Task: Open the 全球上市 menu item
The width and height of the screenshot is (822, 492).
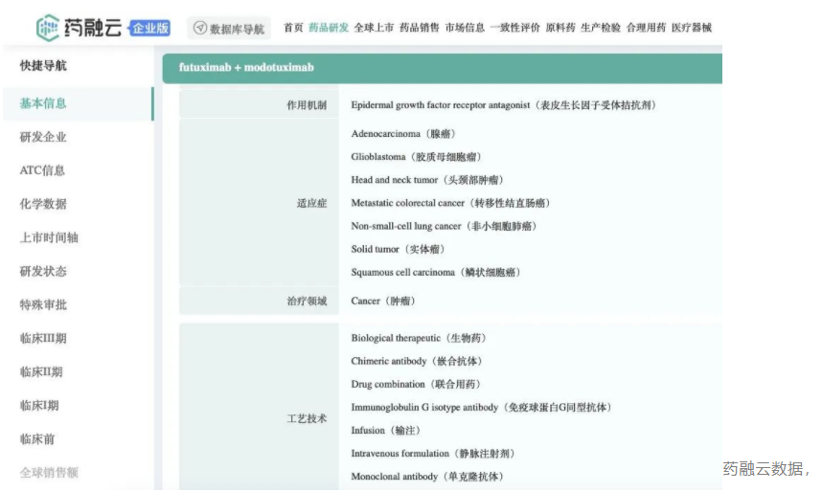Action: pyautogui.click(x=374, y=28)
